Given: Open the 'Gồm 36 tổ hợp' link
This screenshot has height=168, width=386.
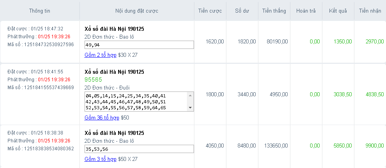Looking at the screenshot, I should 102,118.
